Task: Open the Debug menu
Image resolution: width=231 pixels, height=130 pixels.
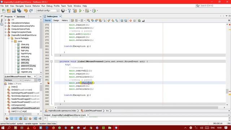Action: [x=49, y=6]
